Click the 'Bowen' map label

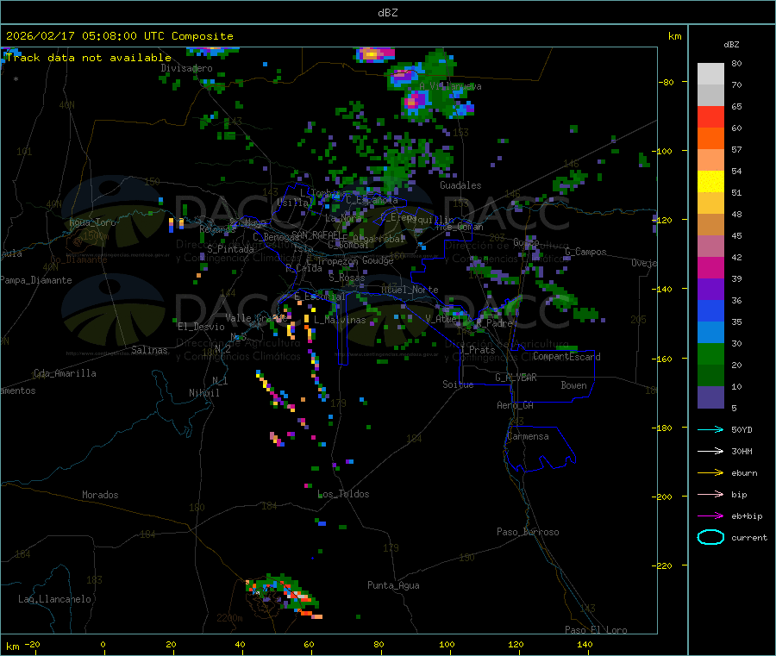pos(574,385)
